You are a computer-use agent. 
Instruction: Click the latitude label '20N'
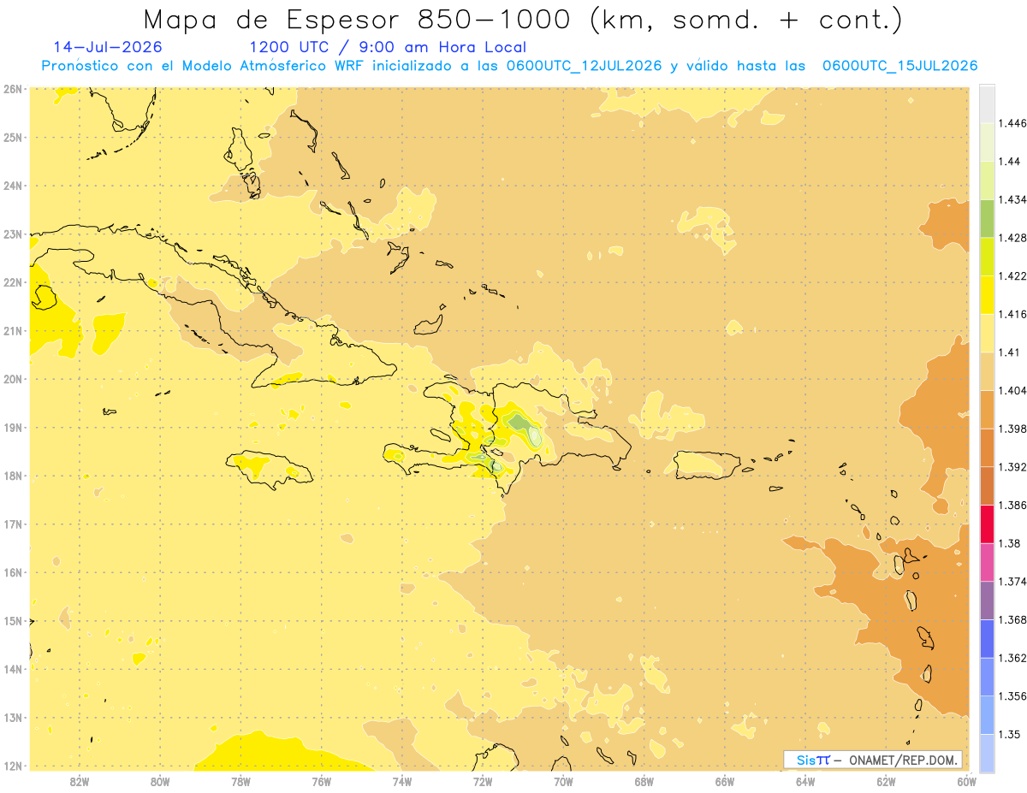pyautogui.click(x=12, y=379)
